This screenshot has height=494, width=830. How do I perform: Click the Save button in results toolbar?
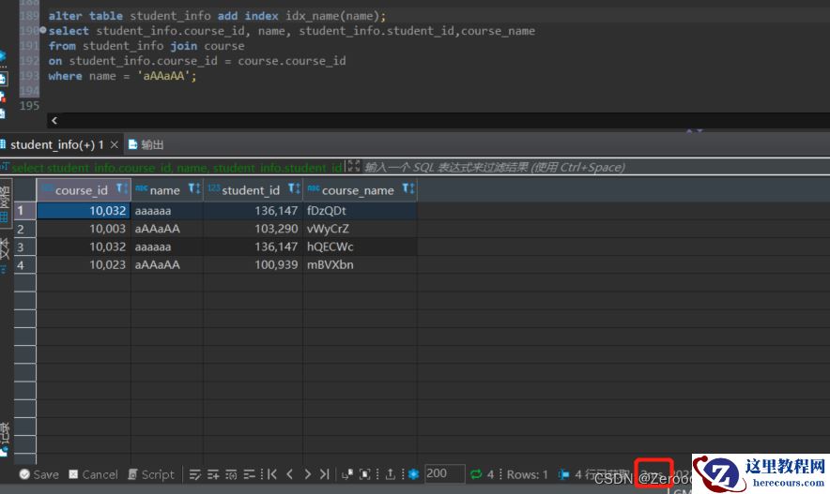coord(38,474)
